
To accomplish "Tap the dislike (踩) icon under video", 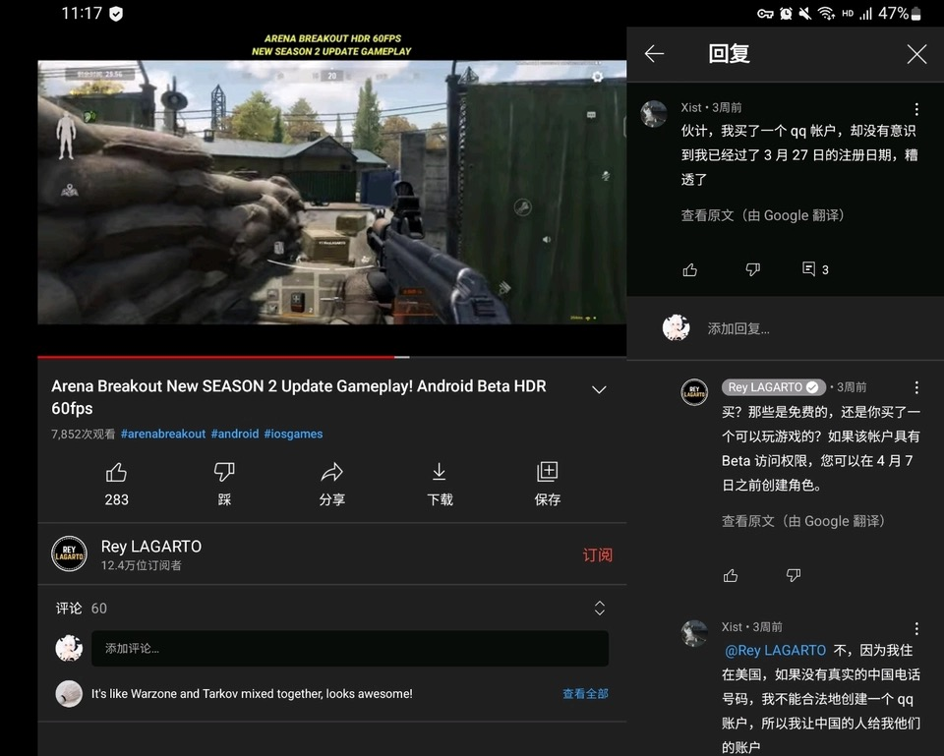I will (x=224, y=473).
